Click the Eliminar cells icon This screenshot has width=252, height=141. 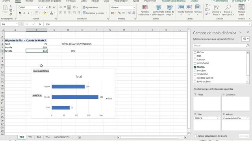tap(189, 7)
